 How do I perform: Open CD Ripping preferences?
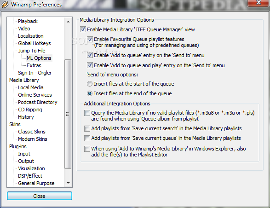30,110
